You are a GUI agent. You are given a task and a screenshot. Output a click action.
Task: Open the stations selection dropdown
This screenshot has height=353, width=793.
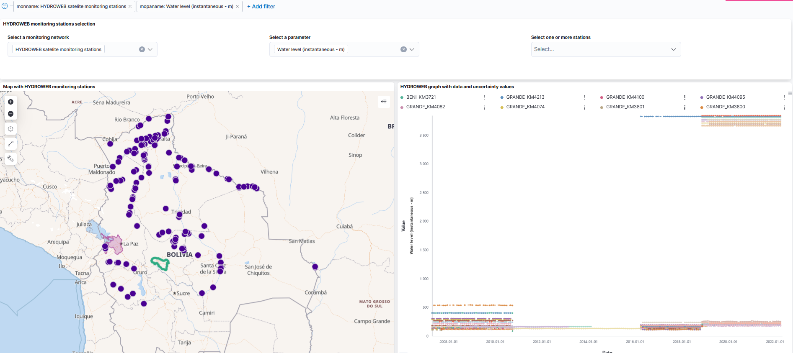coord(673,49)
